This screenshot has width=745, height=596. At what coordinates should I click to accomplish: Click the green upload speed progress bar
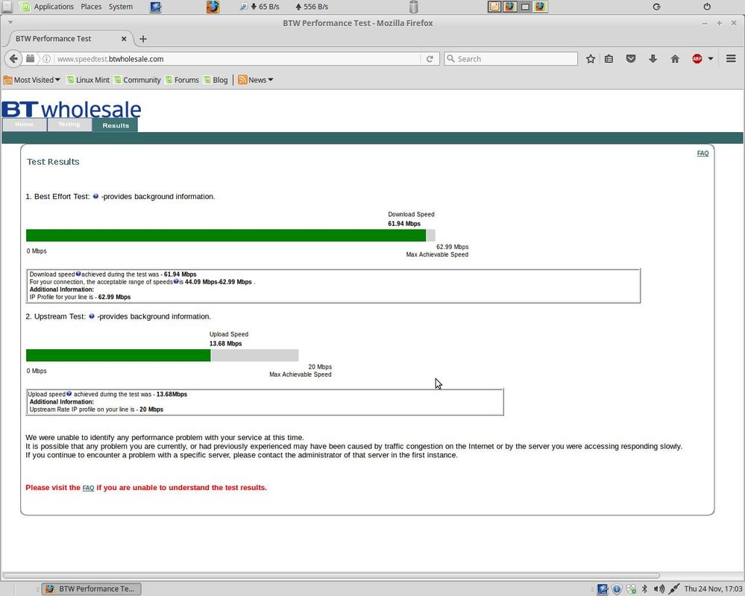click(119, 355)
